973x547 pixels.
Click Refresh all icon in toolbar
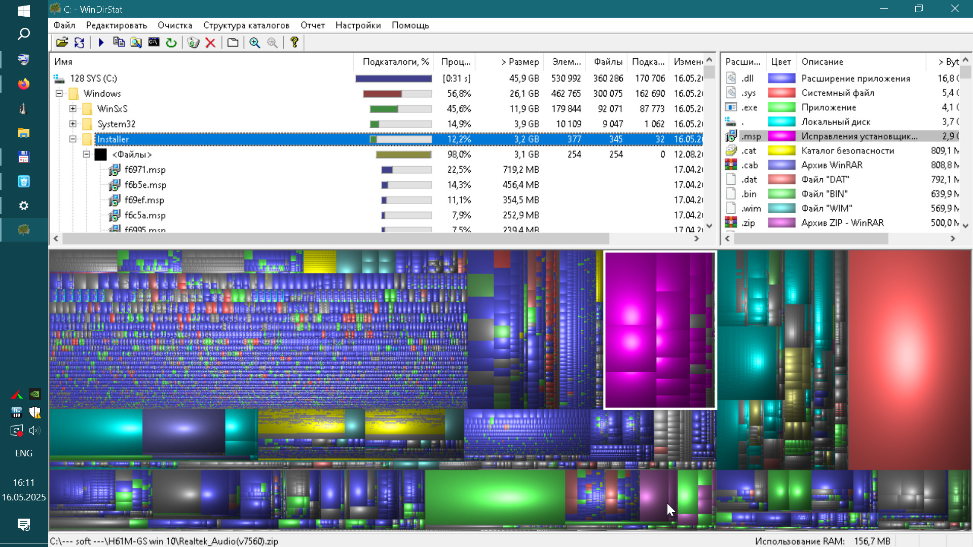coord(80,43)
